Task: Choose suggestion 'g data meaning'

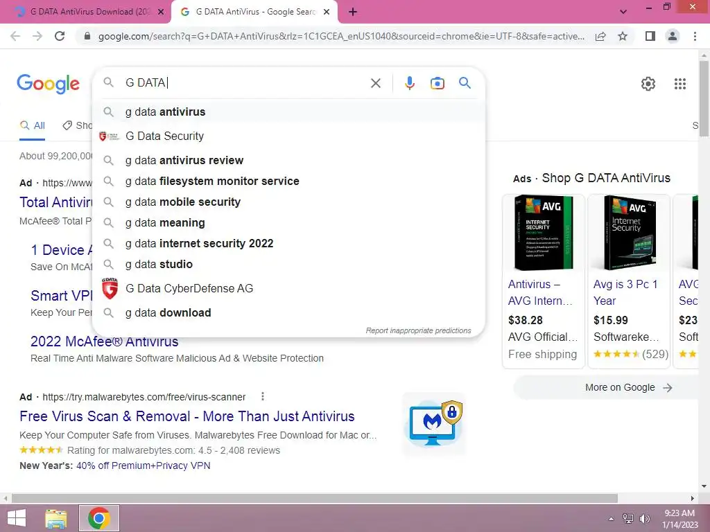Action: tap(288, 223)
